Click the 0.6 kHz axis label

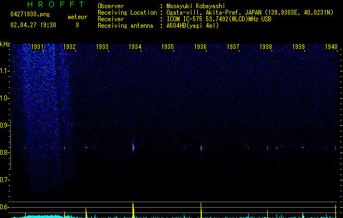coord(4,207)
